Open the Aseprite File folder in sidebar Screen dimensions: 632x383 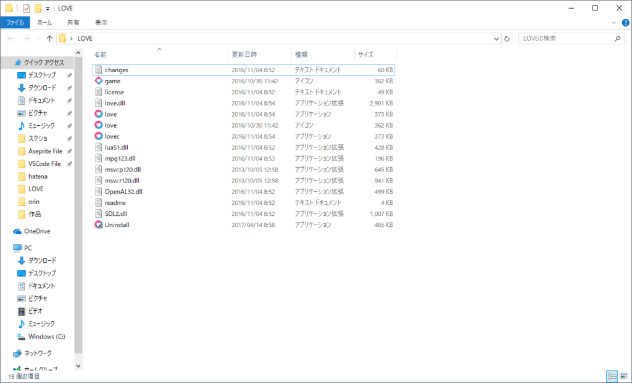pos(45,151)
